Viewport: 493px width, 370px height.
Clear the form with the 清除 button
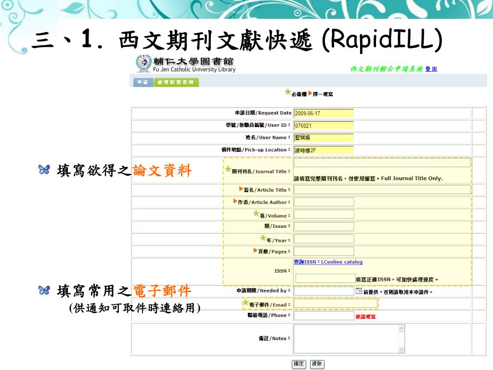(x=317, y=364)
